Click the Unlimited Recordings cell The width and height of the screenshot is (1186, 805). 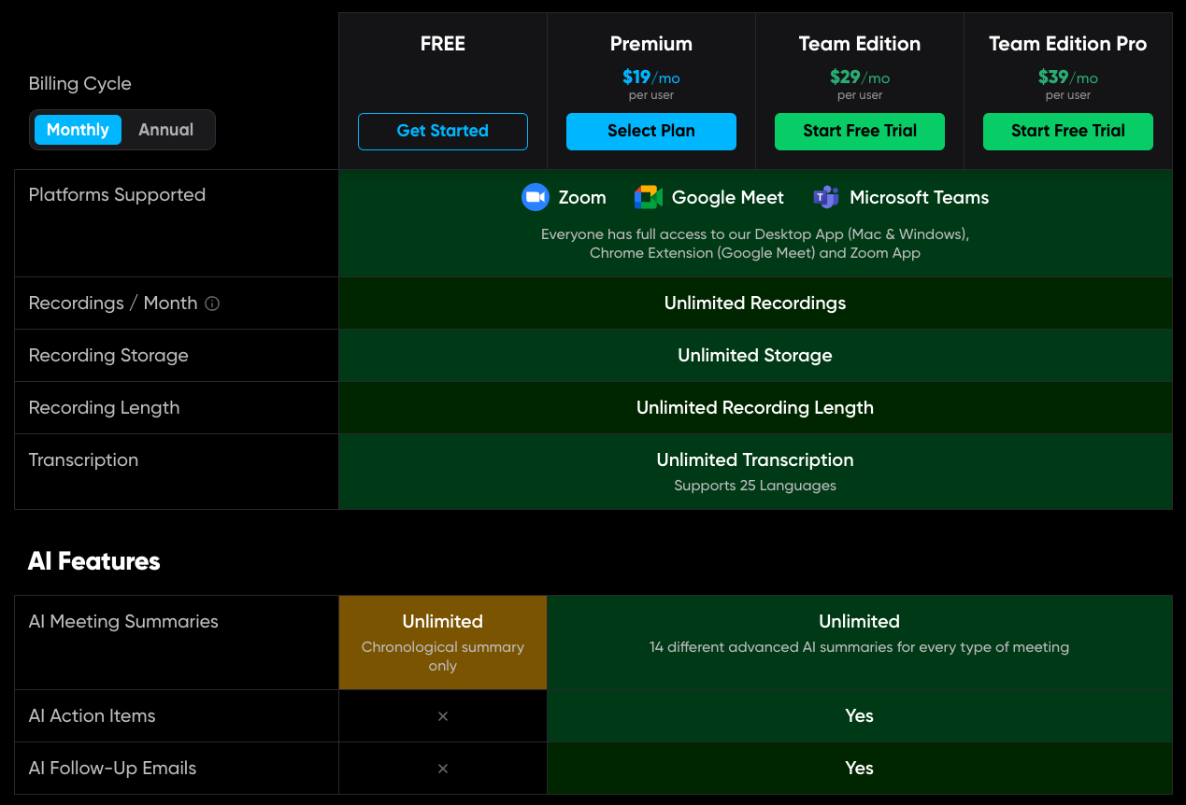(x=754, y=304)
